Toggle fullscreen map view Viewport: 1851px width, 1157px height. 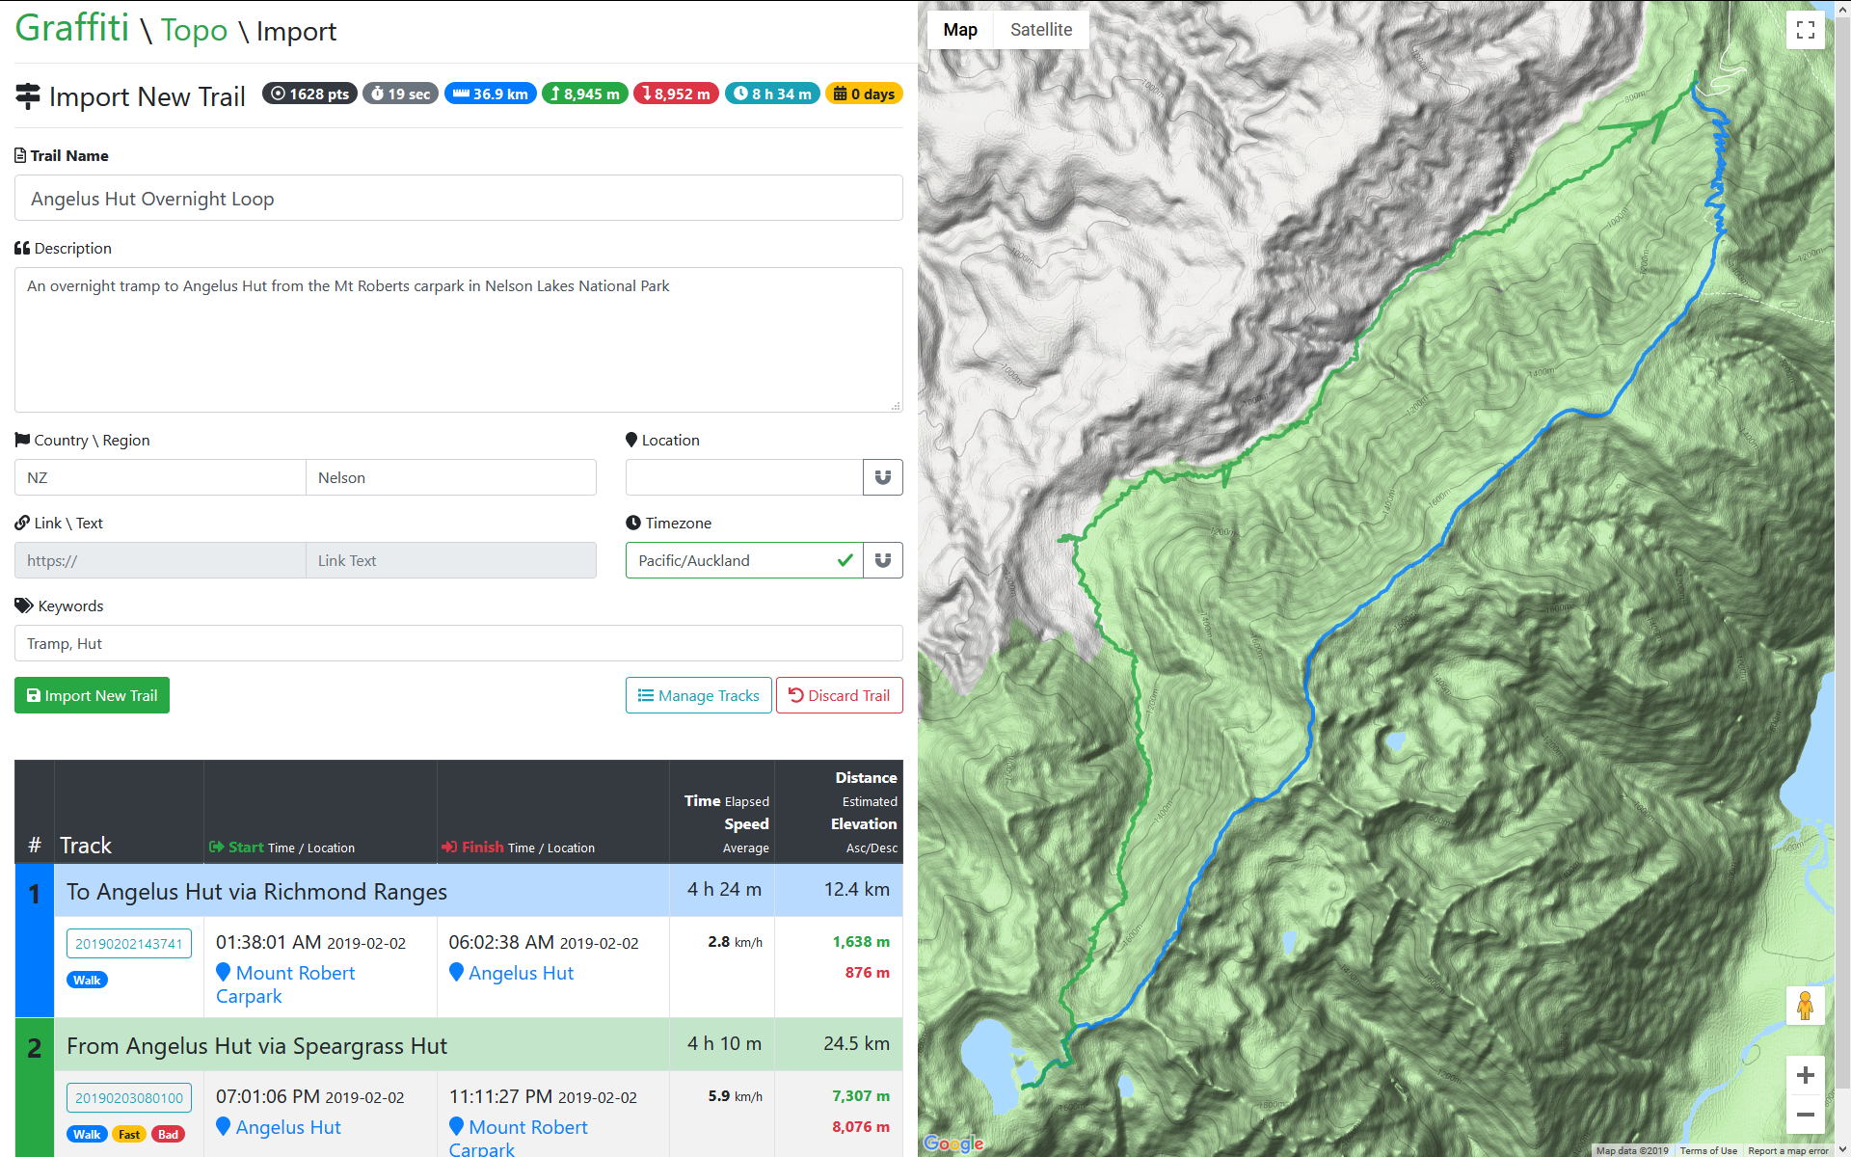[x=1805, y=30]
